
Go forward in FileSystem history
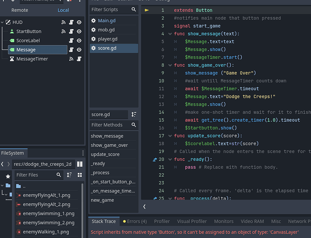(x=9, y=164)
